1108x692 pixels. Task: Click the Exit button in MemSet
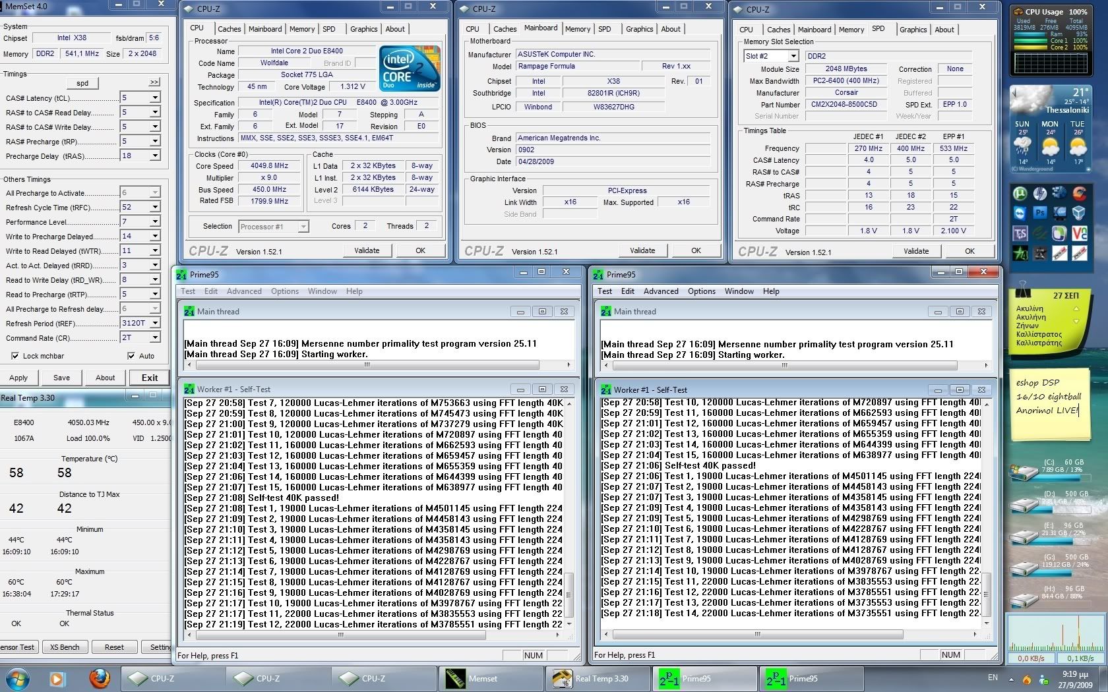pyautogui.click(x=150, y=378)
